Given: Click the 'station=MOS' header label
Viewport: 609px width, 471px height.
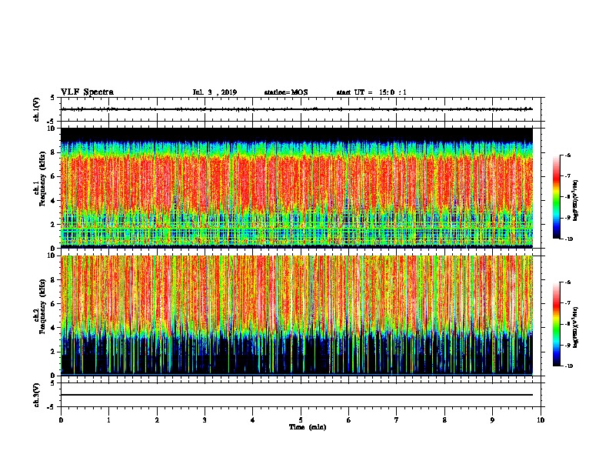Looking at the screenshot, I should click(x=286, y=92).
